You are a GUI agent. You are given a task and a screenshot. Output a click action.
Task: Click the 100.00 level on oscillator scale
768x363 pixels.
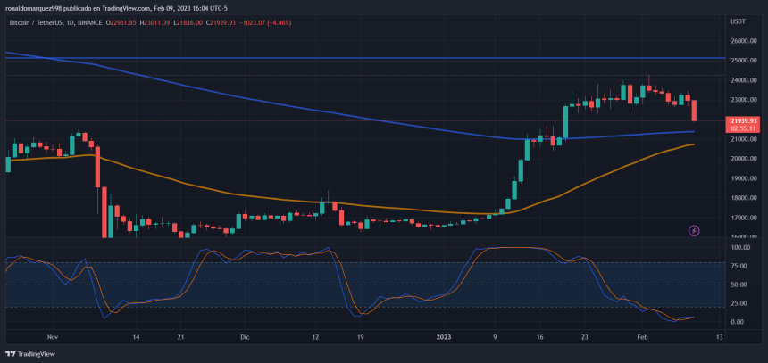pyautogui.click(x=739, y=248)
